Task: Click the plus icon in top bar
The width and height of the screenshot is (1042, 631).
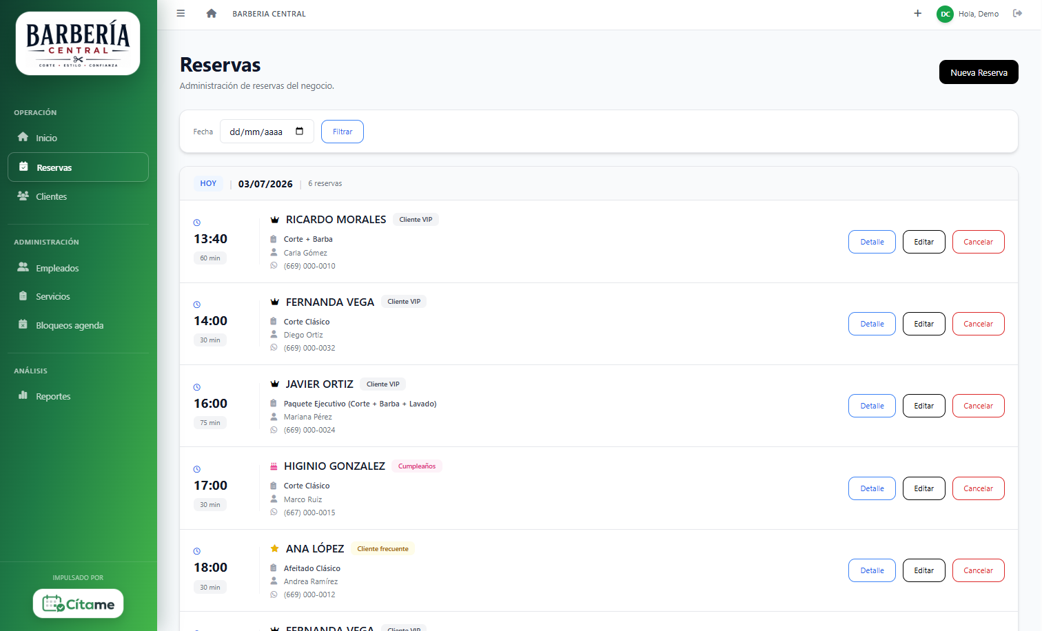Action: click(x=917, y=13)
